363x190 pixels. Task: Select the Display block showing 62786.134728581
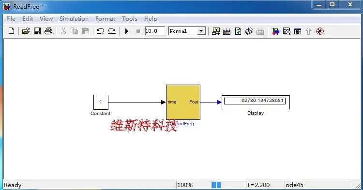pyautogui.click(x=256, y=102)
